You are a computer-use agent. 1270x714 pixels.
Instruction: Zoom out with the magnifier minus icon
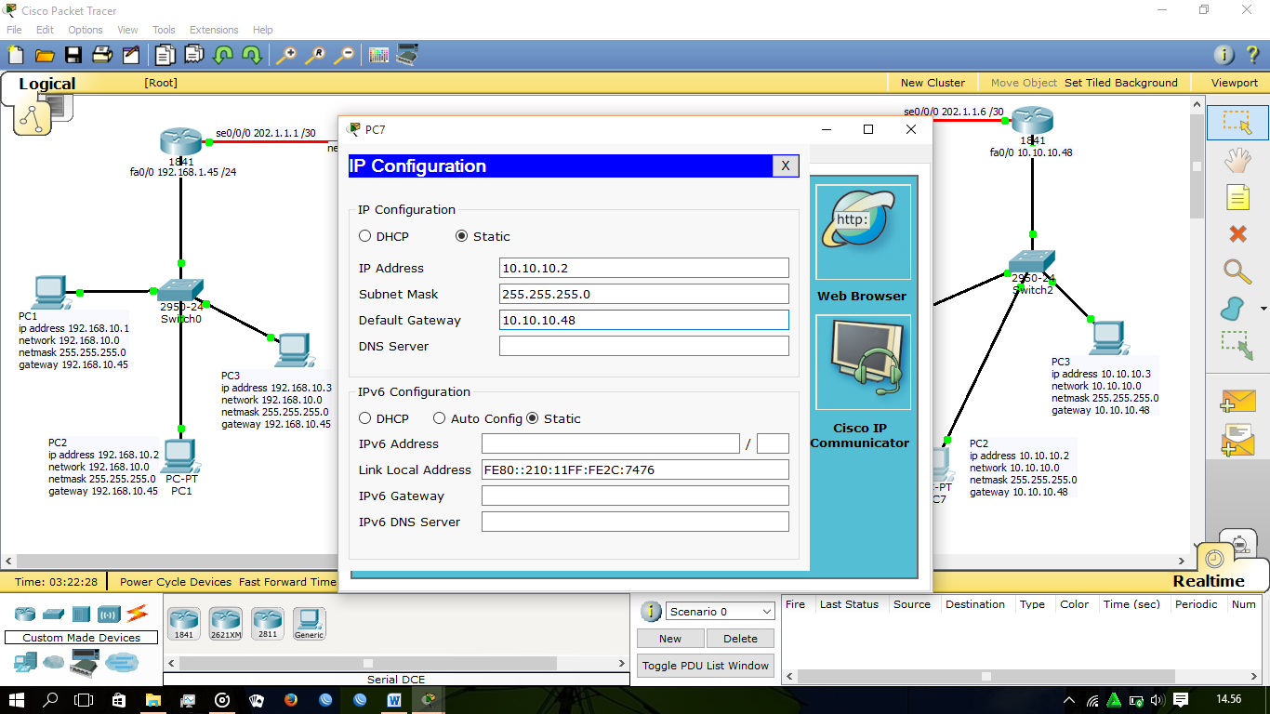pyautogui.click(x=344, y=55)
